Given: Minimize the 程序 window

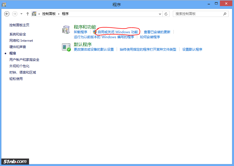Looking at the screenshot, I should [209, 4].
